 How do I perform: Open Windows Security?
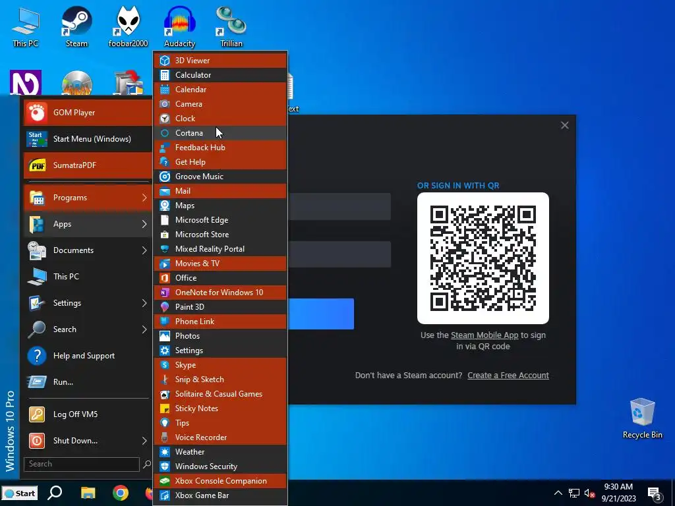click(x=220, y=466)
